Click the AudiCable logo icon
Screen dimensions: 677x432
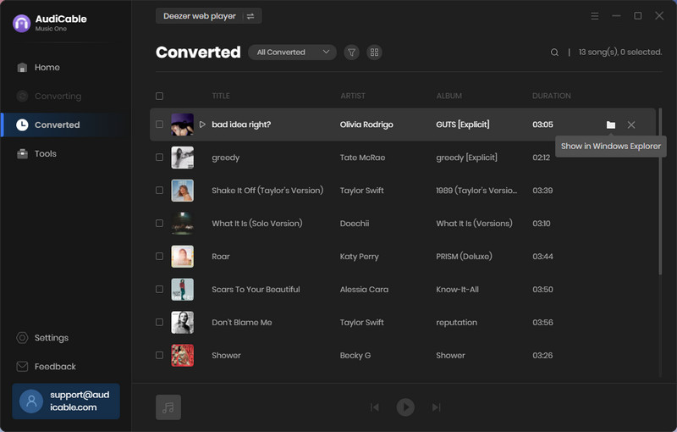point(21,24)
